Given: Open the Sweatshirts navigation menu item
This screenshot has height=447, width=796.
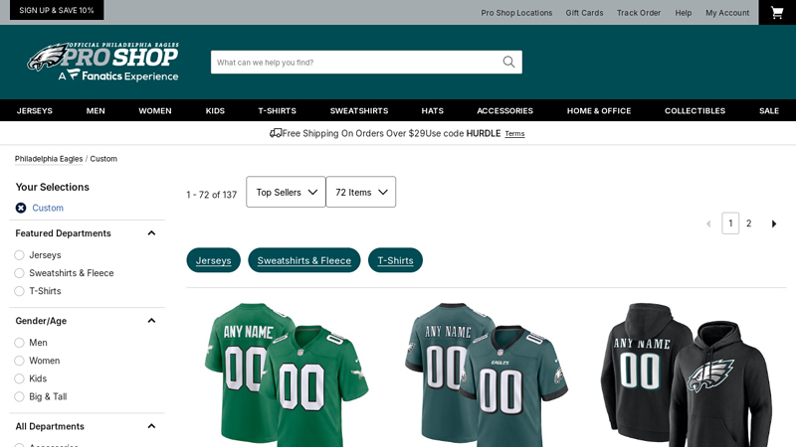Looking at the screenshot, I should [358, 110].
